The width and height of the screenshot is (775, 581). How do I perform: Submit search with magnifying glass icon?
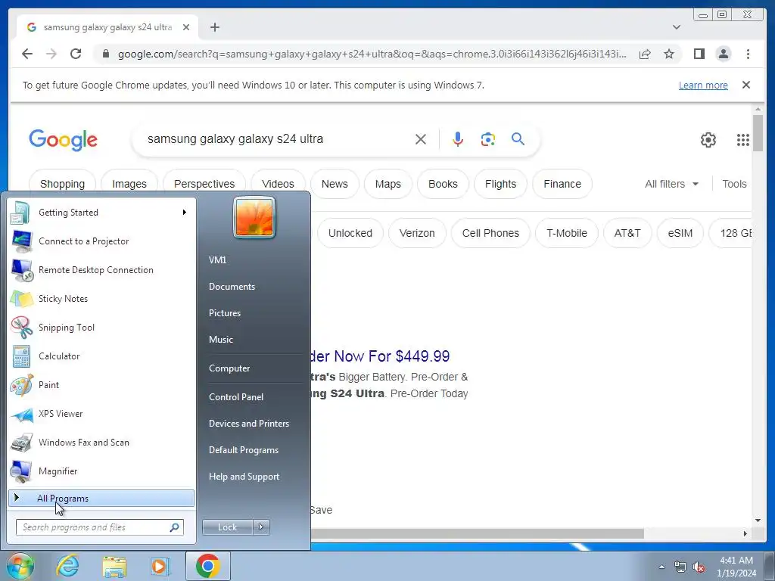(x=518, y=139)
